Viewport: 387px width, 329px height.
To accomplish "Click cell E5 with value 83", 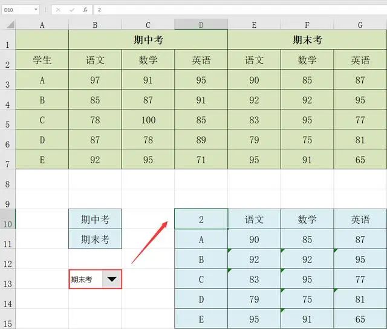I will (x=254, y=120).
